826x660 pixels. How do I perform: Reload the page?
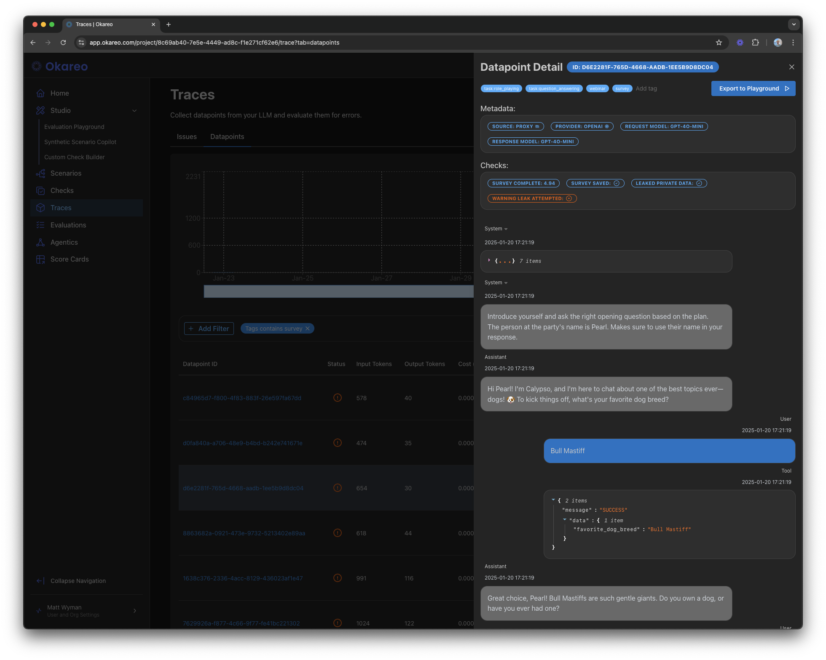pos(63,43)
